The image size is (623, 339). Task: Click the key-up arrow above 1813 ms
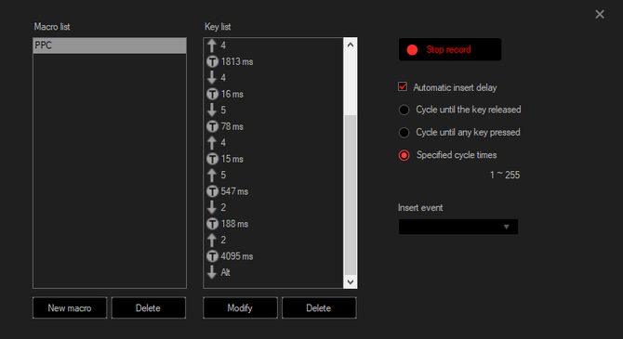coord(212,46)
